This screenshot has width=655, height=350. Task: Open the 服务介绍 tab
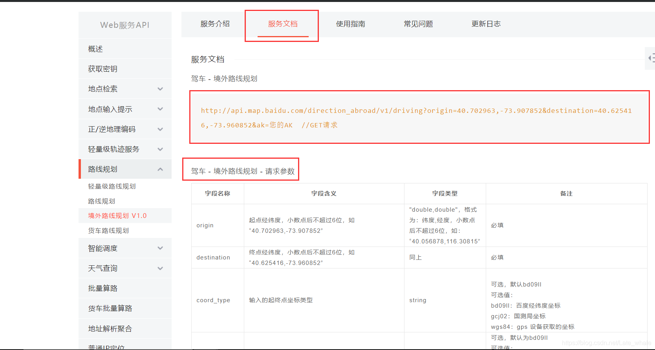pos(215,24)
